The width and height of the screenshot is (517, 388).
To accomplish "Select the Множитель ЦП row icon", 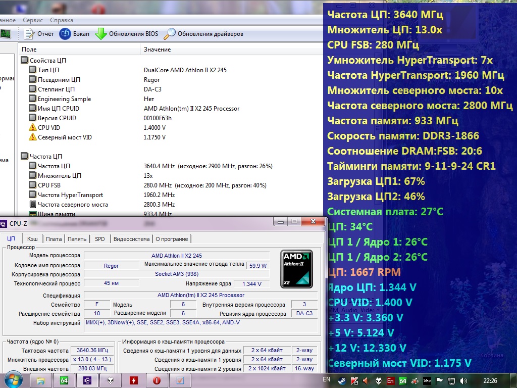I will coord(32,175).
